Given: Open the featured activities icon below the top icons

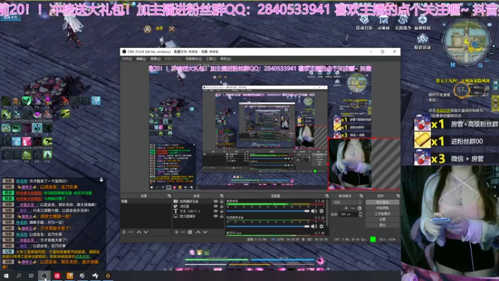Looking at the screenshot, I should click(x=422, y=42).
